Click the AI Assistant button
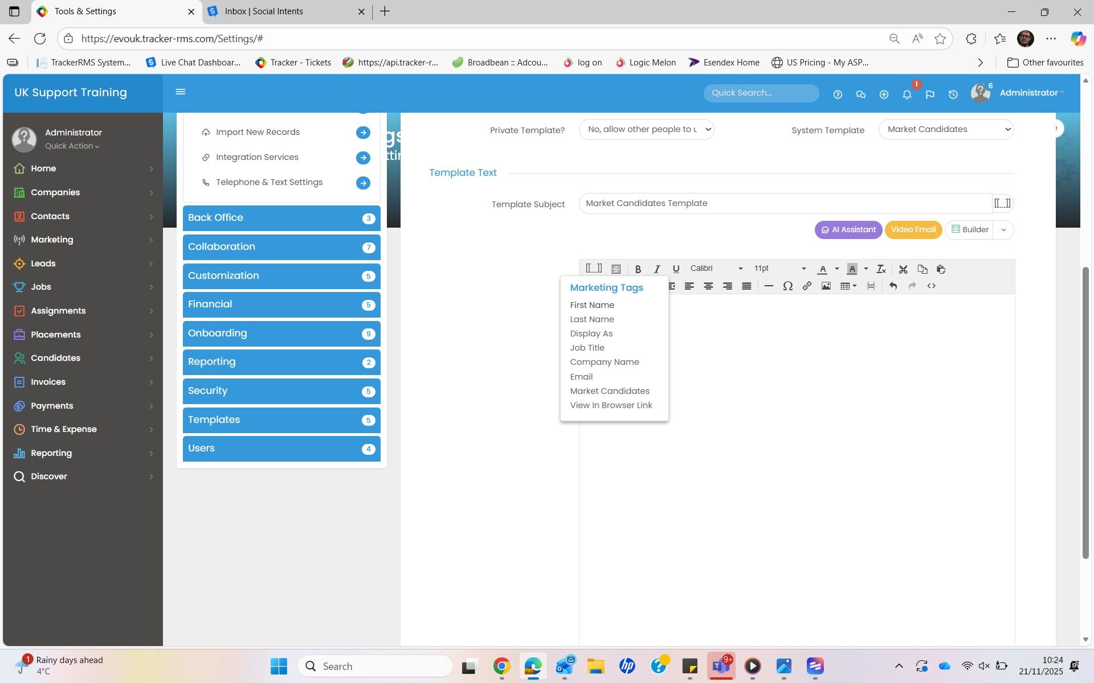This screenshot has height=683, width=1094. click(848, 230)
